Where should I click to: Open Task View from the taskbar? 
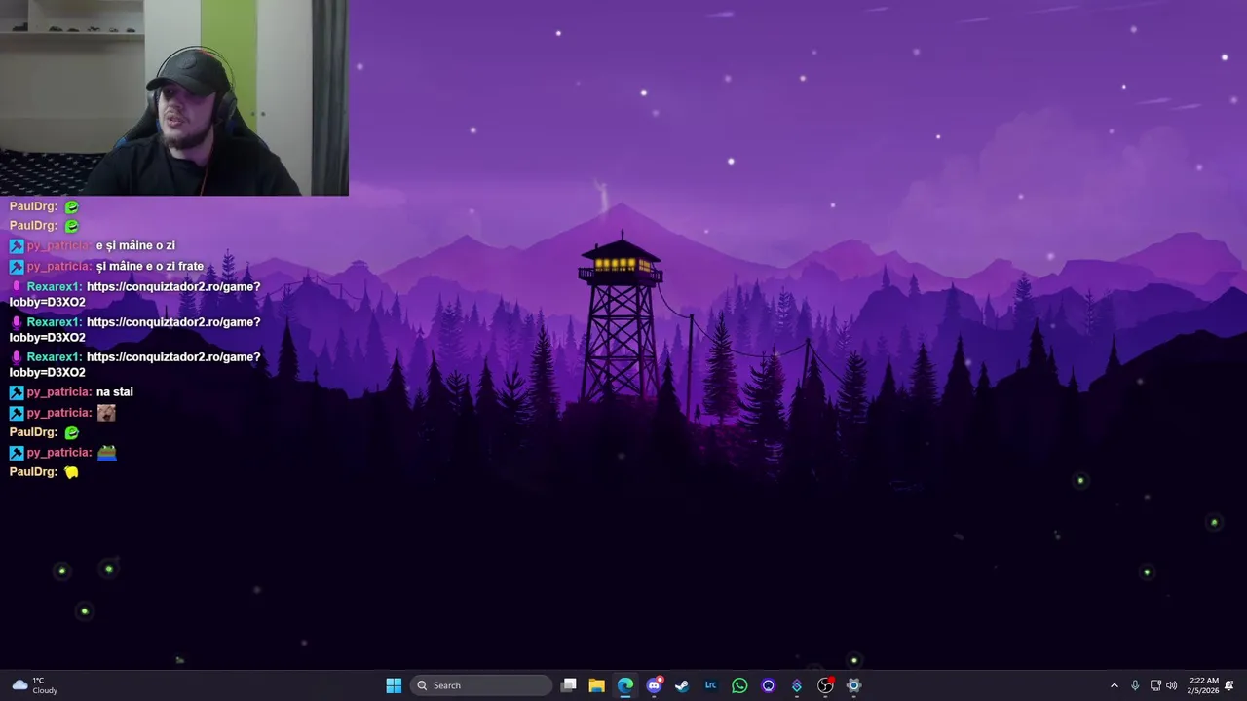(569, 685)
